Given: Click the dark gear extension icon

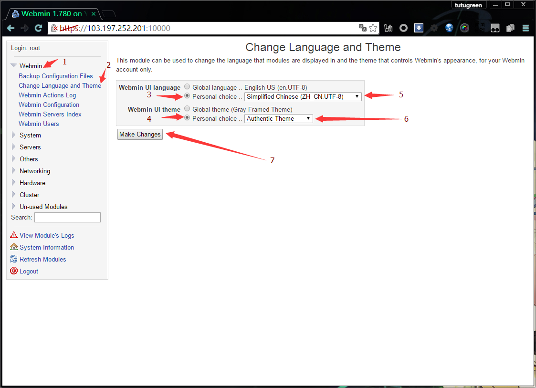Looking at the screenshot, I should click(x=434, y=28).
